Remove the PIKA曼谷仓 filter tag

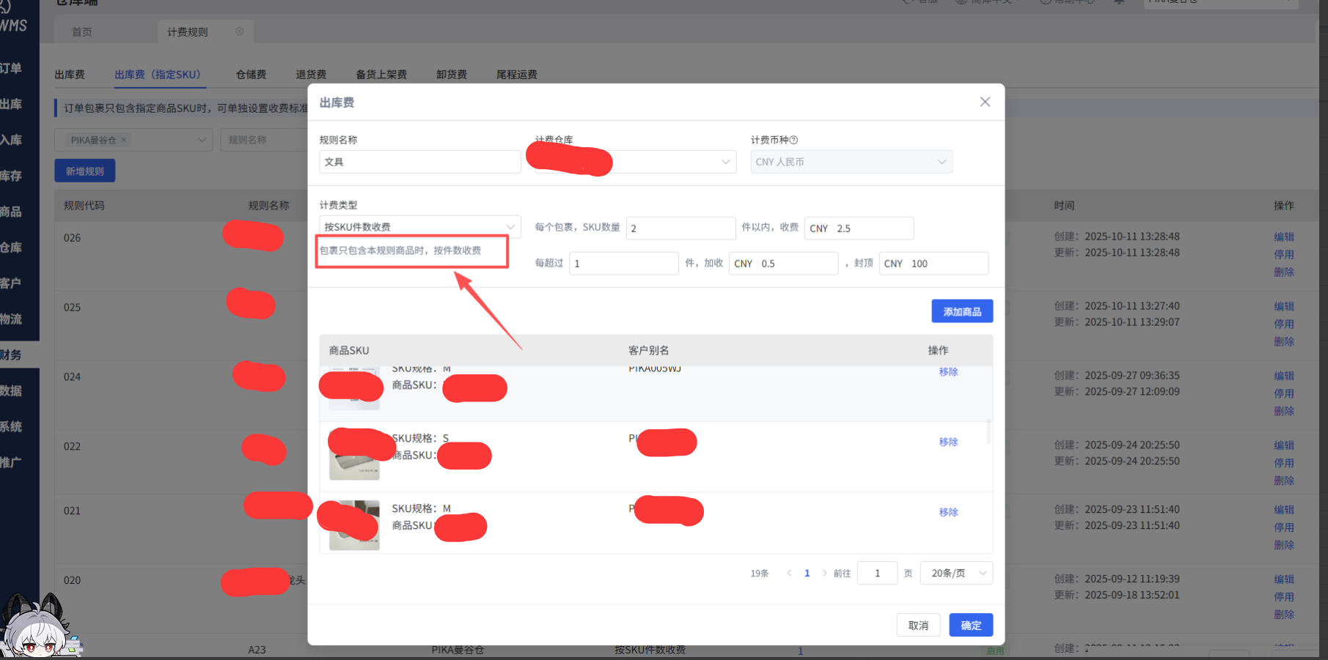coord(124,140)
